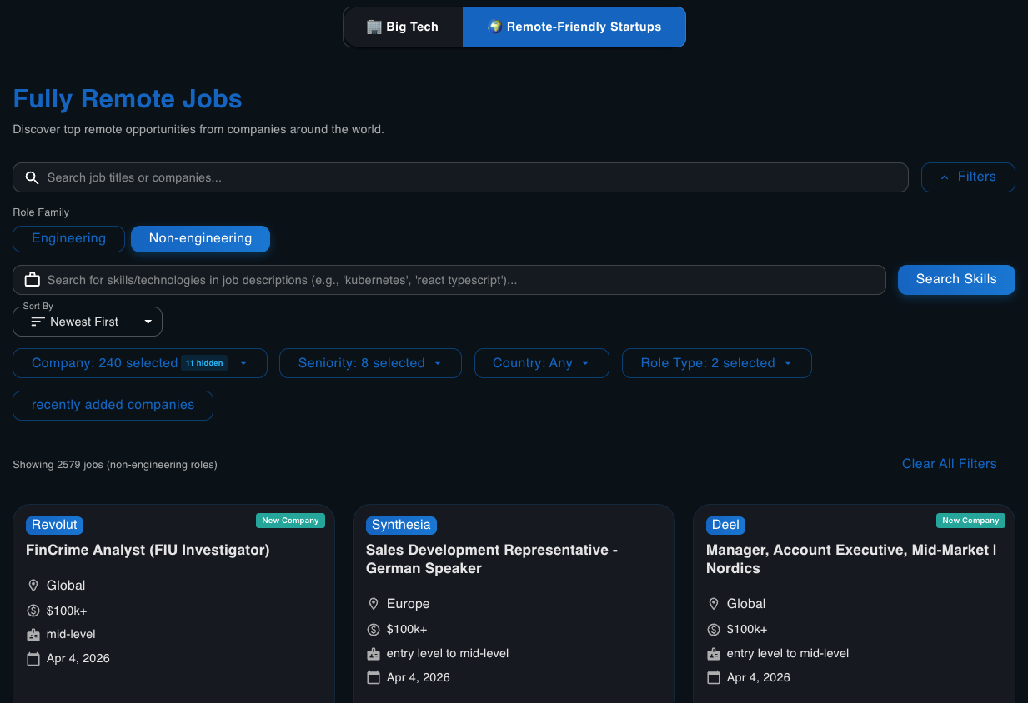Click 'Europe' location on Synthesia card
This screenshot has width=1028, height=703.
click(x=409, y=604)
